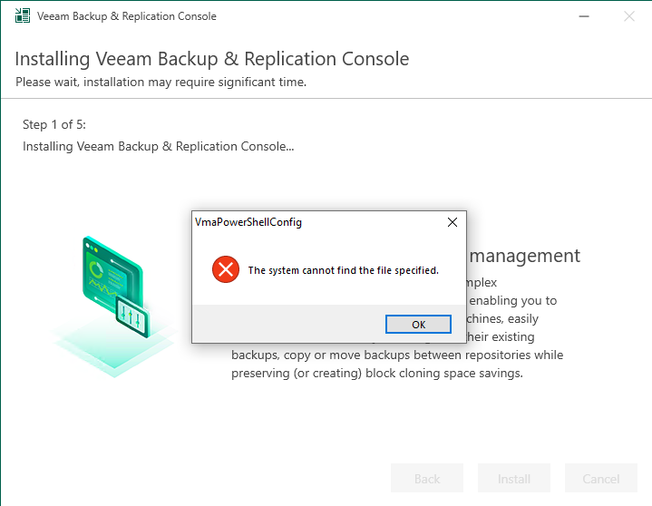Viewport: 652px width, 506px height.
Task: Click the Veeam app icon in title bar
Action: 23,15
